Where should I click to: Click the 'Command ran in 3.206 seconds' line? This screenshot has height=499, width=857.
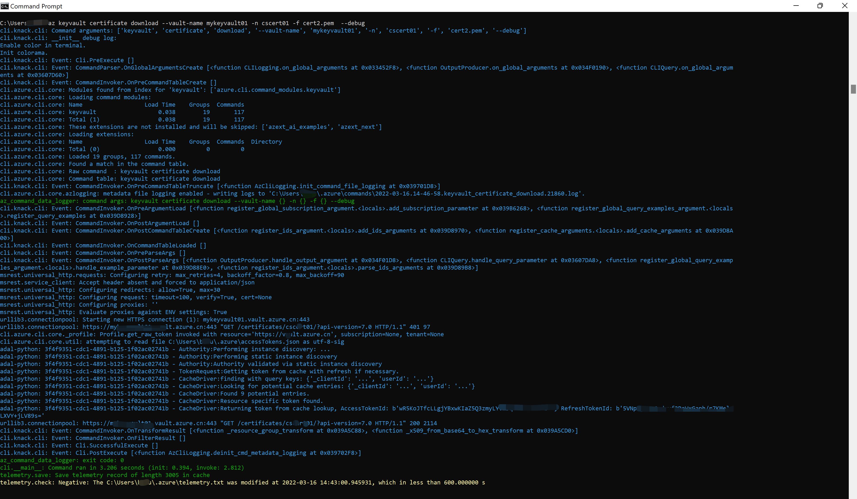coord(122,468)
